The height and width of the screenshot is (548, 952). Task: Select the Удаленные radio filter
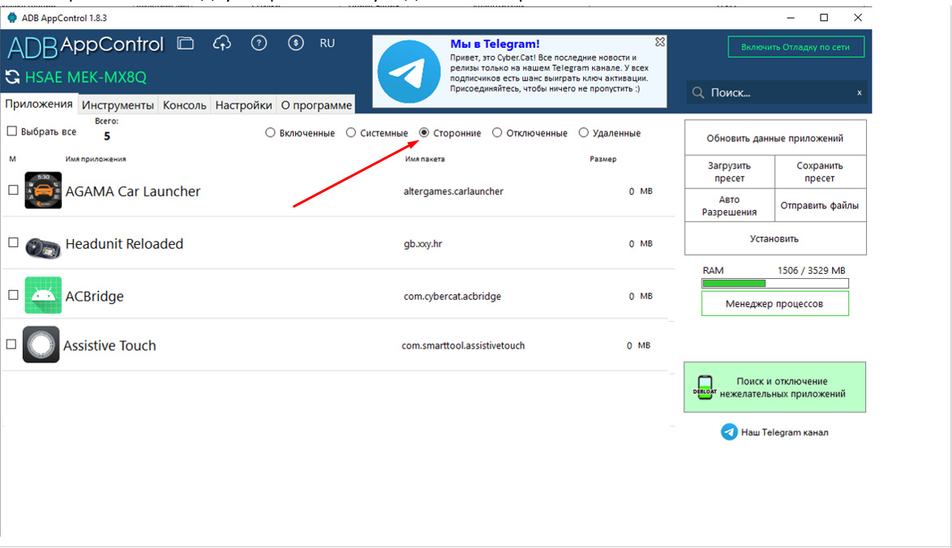[x=584, y=133]
